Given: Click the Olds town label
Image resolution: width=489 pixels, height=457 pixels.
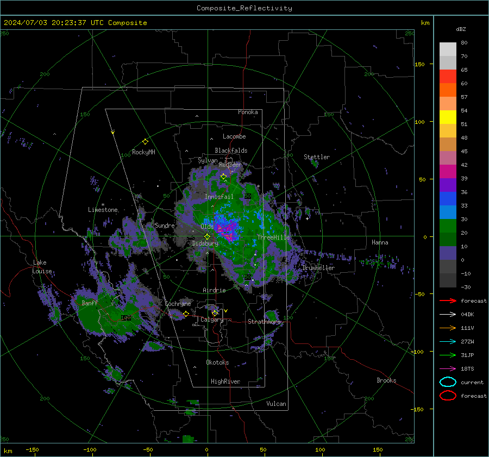Looking at the screenshot, I should click(x=207, y=227).
